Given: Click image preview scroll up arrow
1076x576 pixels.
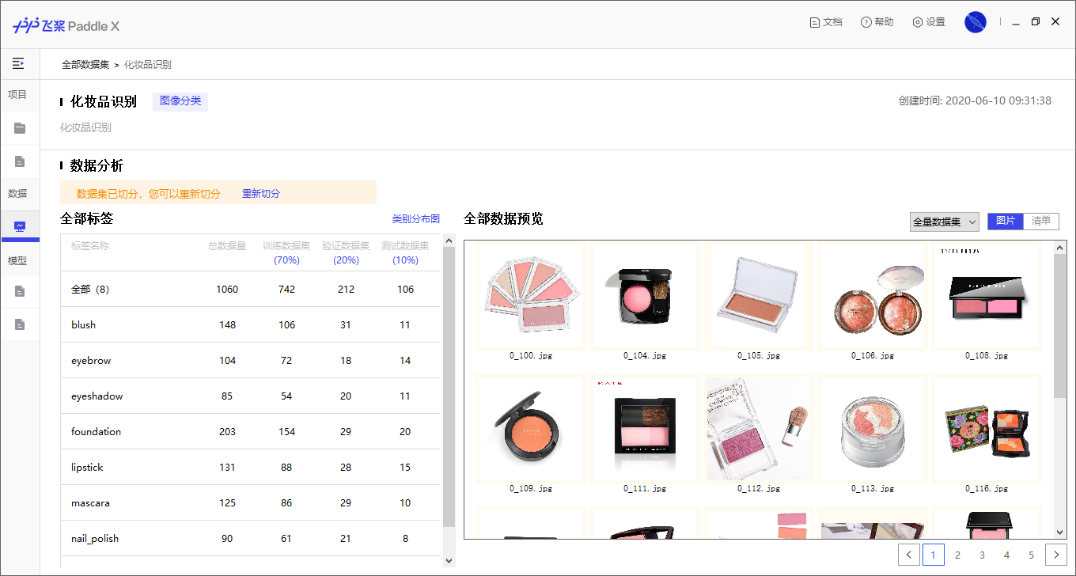Looking at the screenshot, I should (x=1060, y=248).
